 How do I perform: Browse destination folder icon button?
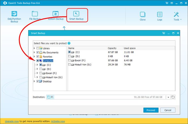tap(173, 97)
